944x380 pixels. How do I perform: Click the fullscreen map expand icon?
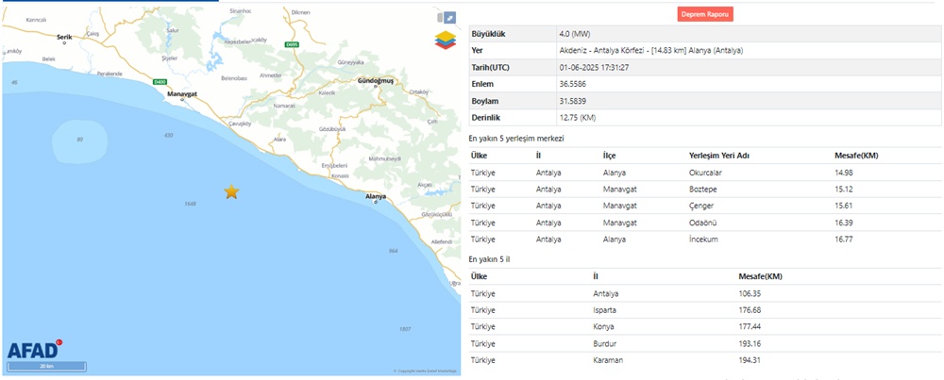(449, 17)
